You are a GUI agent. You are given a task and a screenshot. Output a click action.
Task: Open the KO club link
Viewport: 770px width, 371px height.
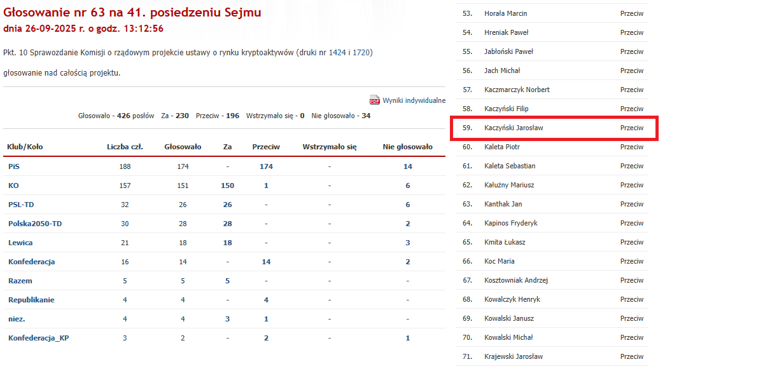(x=13, y=185)
